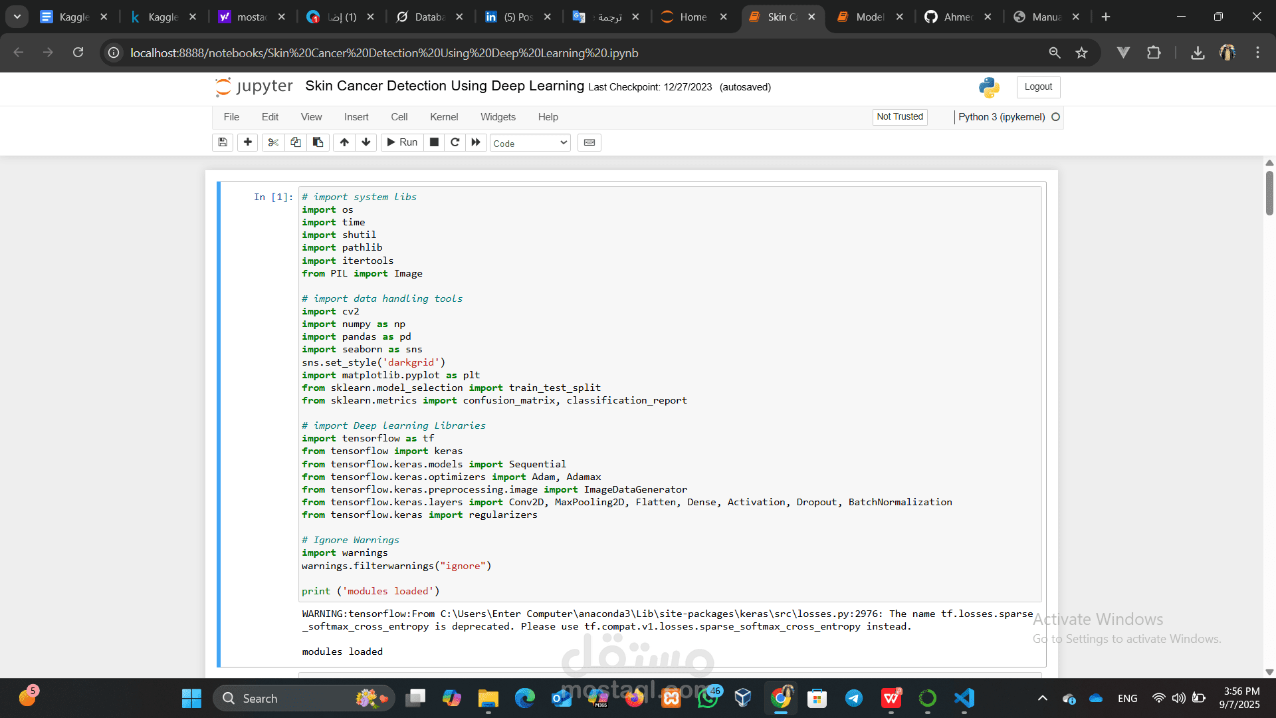Paste cells below icon

coord(318,142)
